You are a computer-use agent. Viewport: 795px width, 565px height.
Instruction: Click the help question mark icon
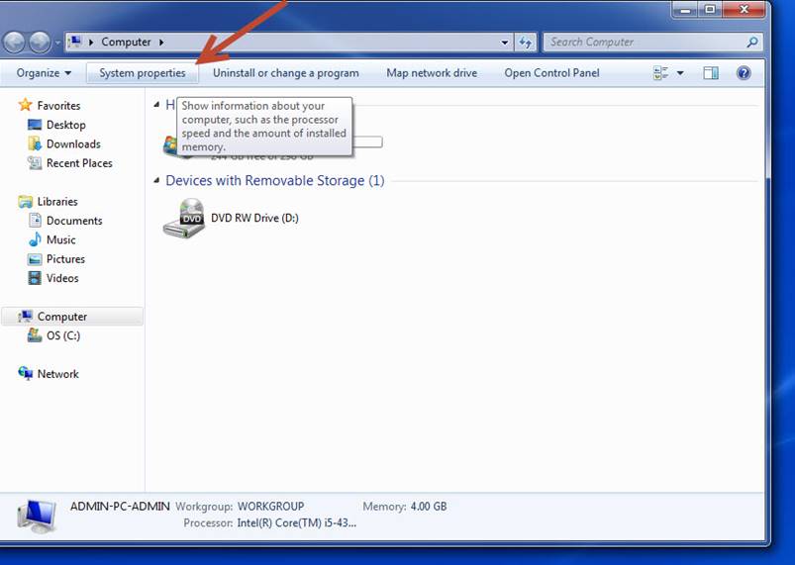744,73
